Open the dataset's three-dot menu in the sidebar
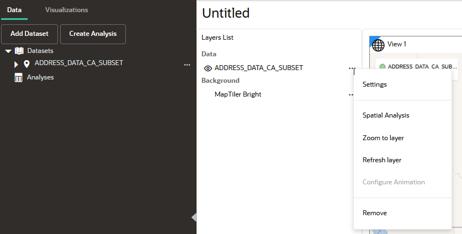The image size is (462, 234). coord(187,65)
